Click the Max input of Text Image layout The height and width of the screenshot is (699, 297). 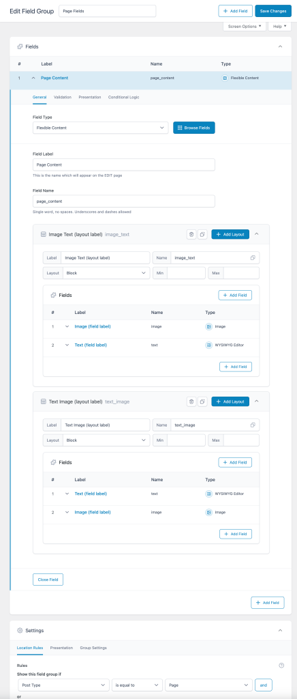[x=241, y=440]
